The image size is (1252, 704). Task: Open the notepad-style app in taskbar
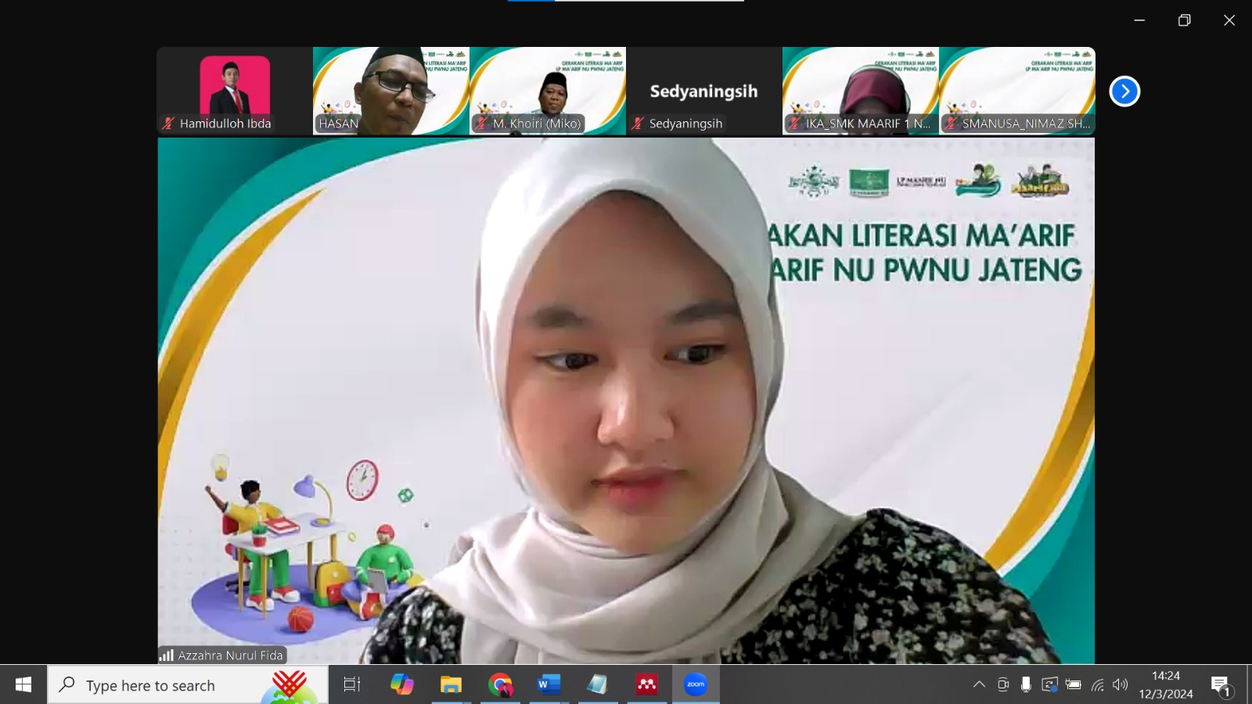pos(597,684)
